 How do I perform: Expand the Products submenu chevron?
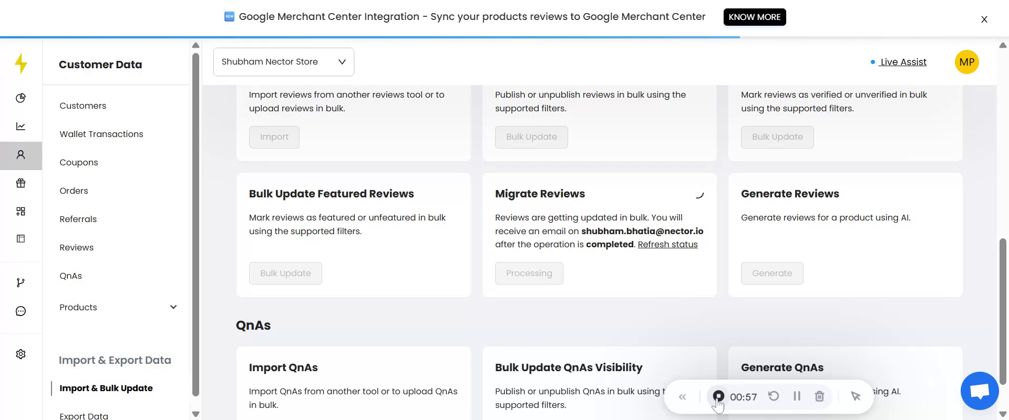click(173, 307)
